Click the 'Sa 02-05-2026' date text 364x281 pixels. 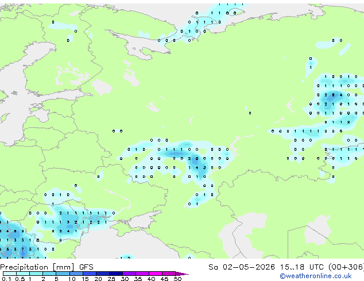242,267
